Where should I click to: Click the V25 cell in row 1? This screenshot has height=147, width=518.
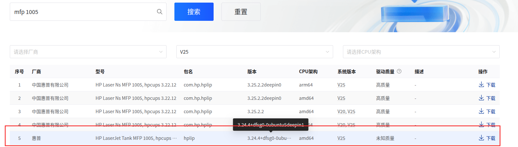click(341, 85)
